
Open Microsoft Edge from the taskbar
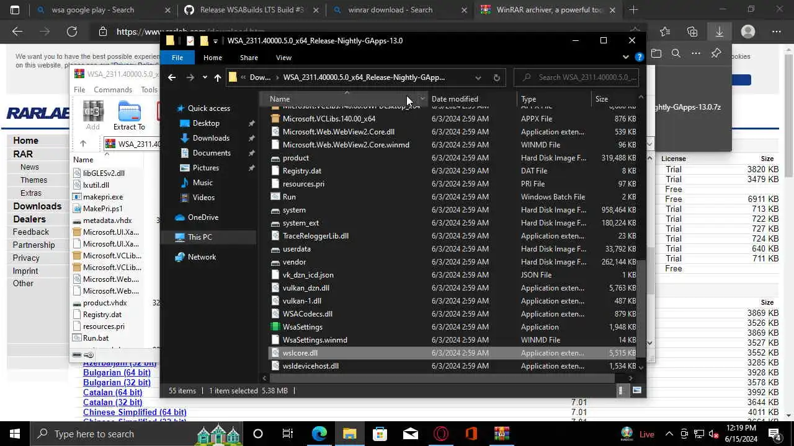[x=319, y=434]
